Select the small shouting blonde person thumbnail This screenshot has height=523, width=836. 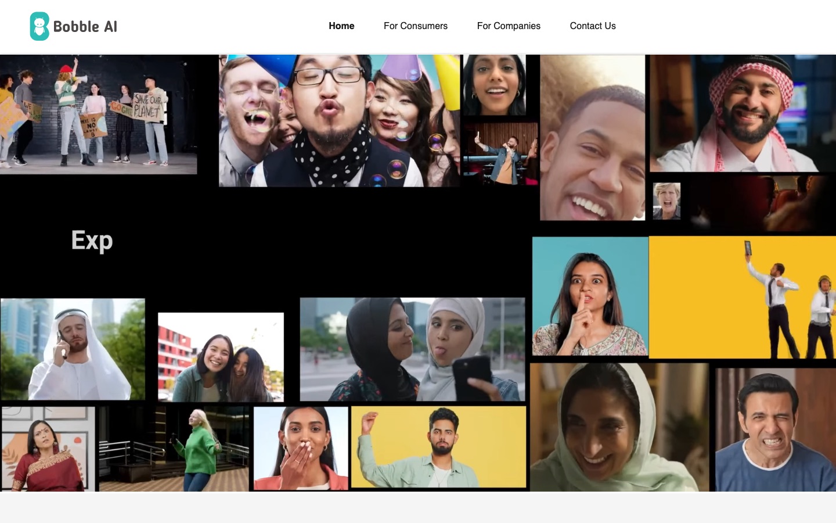coord(666,201)
